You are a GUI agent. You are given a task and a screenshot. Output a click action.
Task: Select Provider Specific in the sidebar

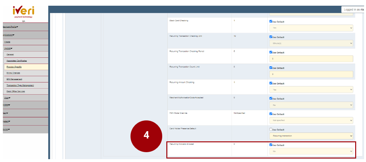tap(14, 67)
